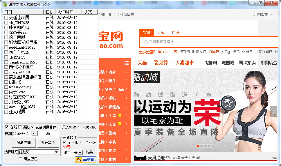Tick the checkbox for tb_7947028
This screenshot has height=166, width=281.
click(x=6, y=23)
